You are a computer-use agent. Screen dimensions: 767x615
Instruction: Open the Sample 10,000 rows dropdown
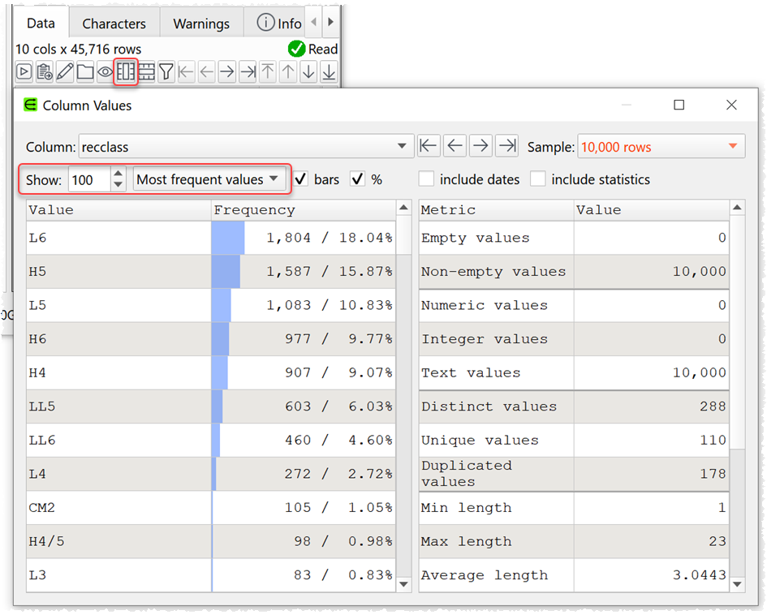pos(661,147)
